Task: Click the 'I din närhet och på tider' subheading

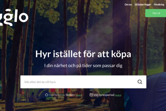Action: pyautogui.click(x=83, y=66)
